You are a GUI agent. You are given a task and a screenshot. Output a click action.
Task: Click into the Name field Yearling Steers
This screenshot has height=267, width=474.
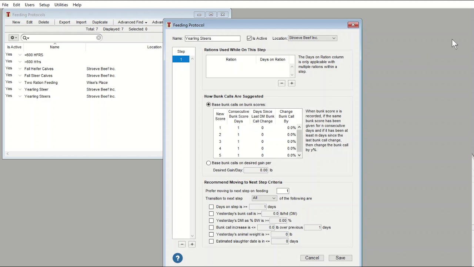click(212, 38)
